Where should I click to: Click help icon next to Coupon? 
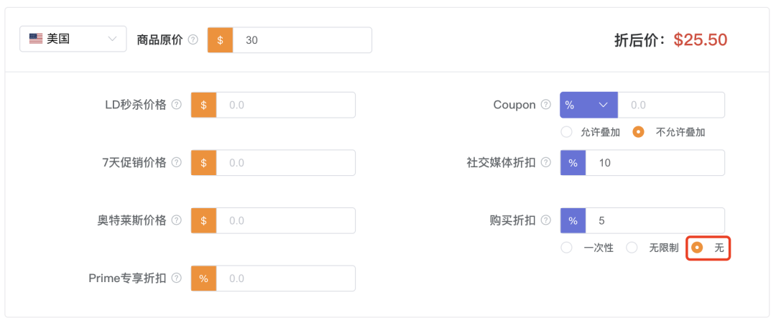point(545,105)
